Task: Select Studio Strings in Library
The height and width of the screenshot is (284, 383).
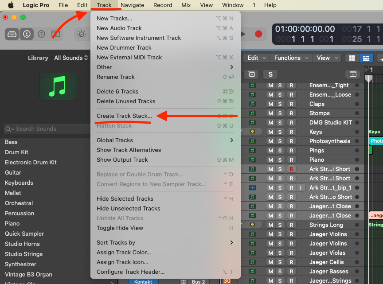Action: pyautogui.click(x=23, y=254)
